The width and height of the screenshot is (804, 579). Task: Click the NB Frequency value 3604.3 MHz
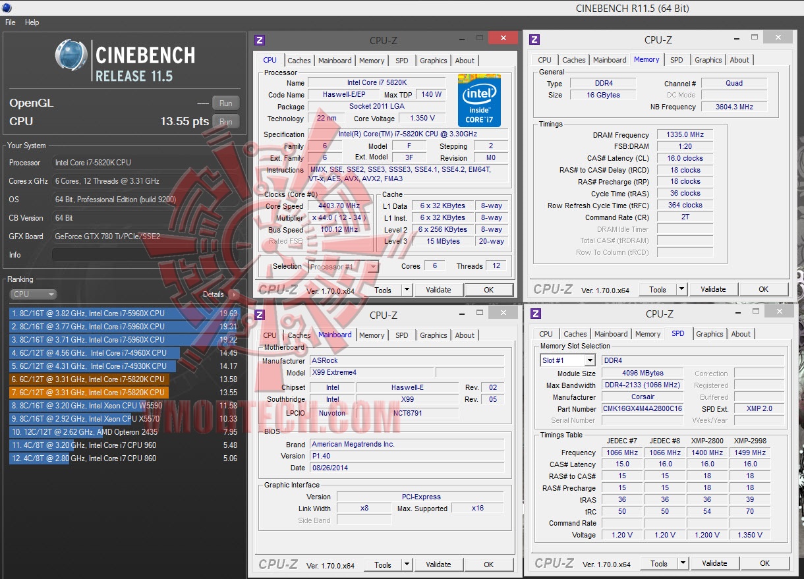(734, 107)
